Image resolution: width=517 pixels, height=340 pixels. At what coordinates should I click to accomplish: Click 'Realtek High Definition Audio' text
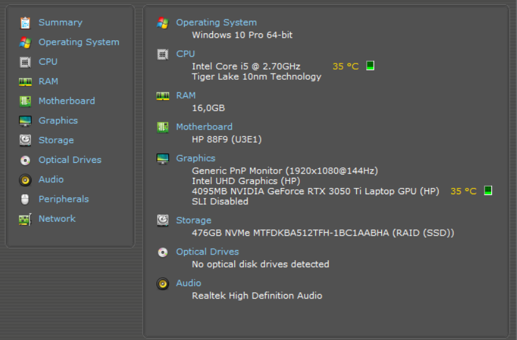click(x=257, y=296)
